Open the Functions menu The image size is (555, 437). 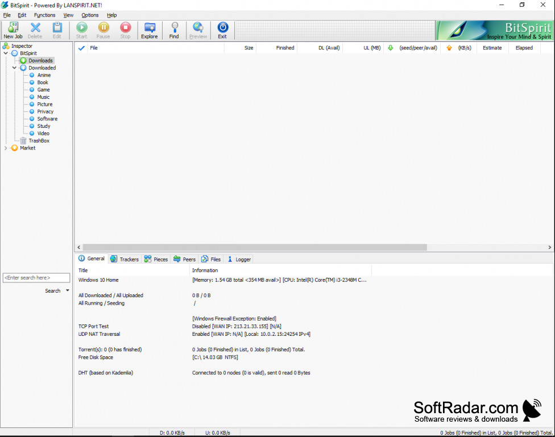(x=44, y=15)
